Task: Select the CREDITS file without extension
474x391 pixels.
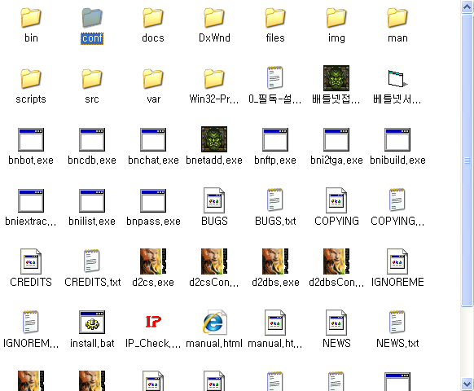Action: [31, 261]
